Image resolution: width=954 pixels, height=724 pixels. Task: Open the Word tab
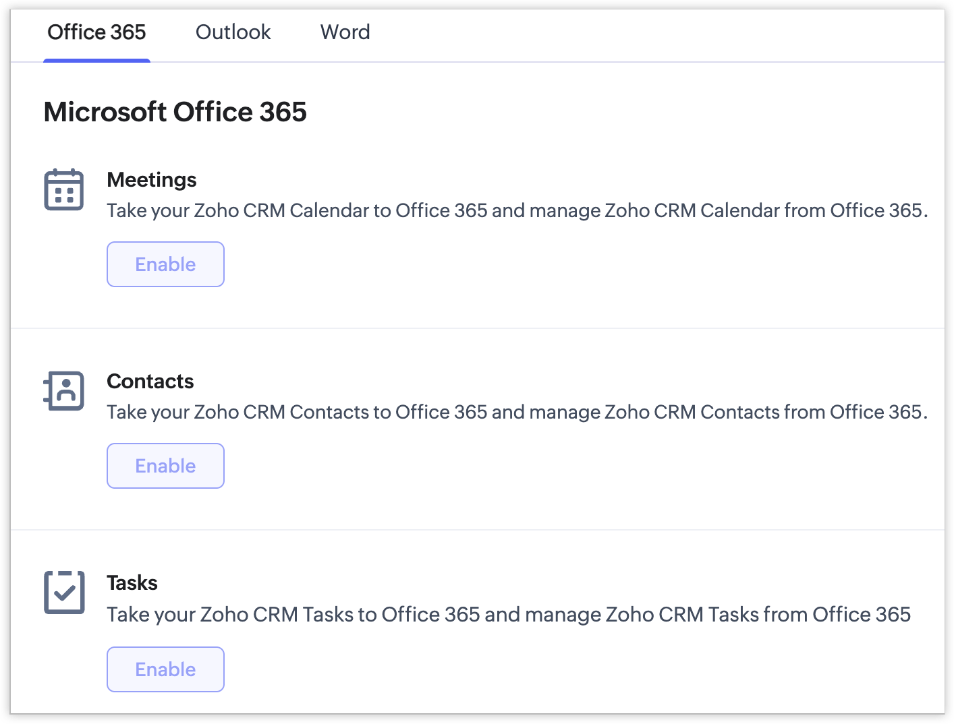pyautogui.click(x=345, y=32)
